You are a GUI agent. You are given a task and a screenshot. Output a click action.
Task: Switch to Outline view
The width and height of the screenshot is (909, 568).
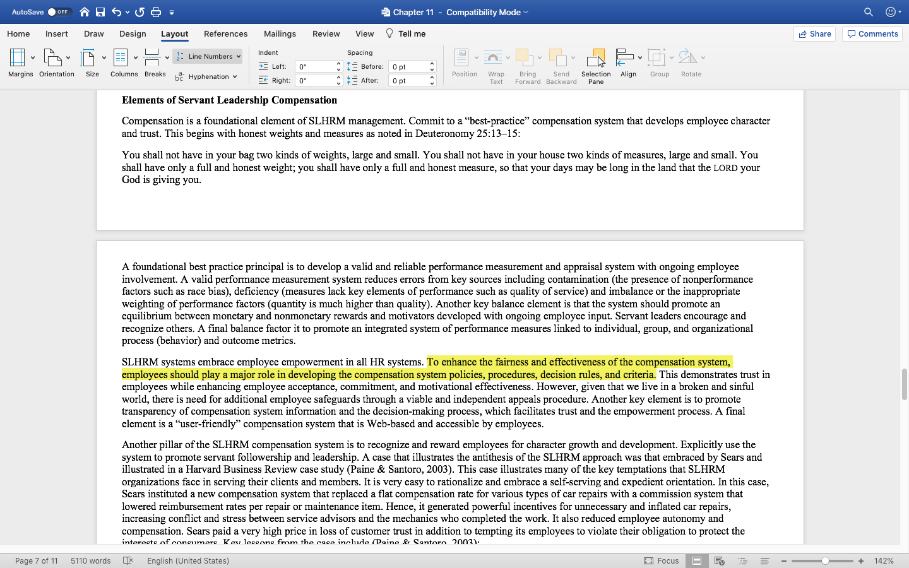[742, 560]
